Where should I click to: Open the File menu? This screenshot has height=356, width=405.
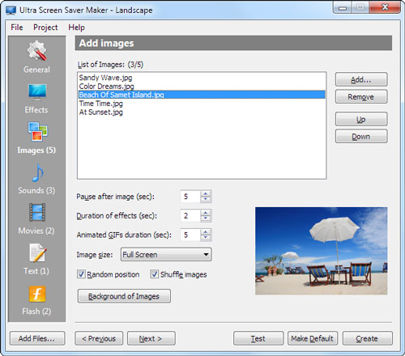click(x=17, y=28)
